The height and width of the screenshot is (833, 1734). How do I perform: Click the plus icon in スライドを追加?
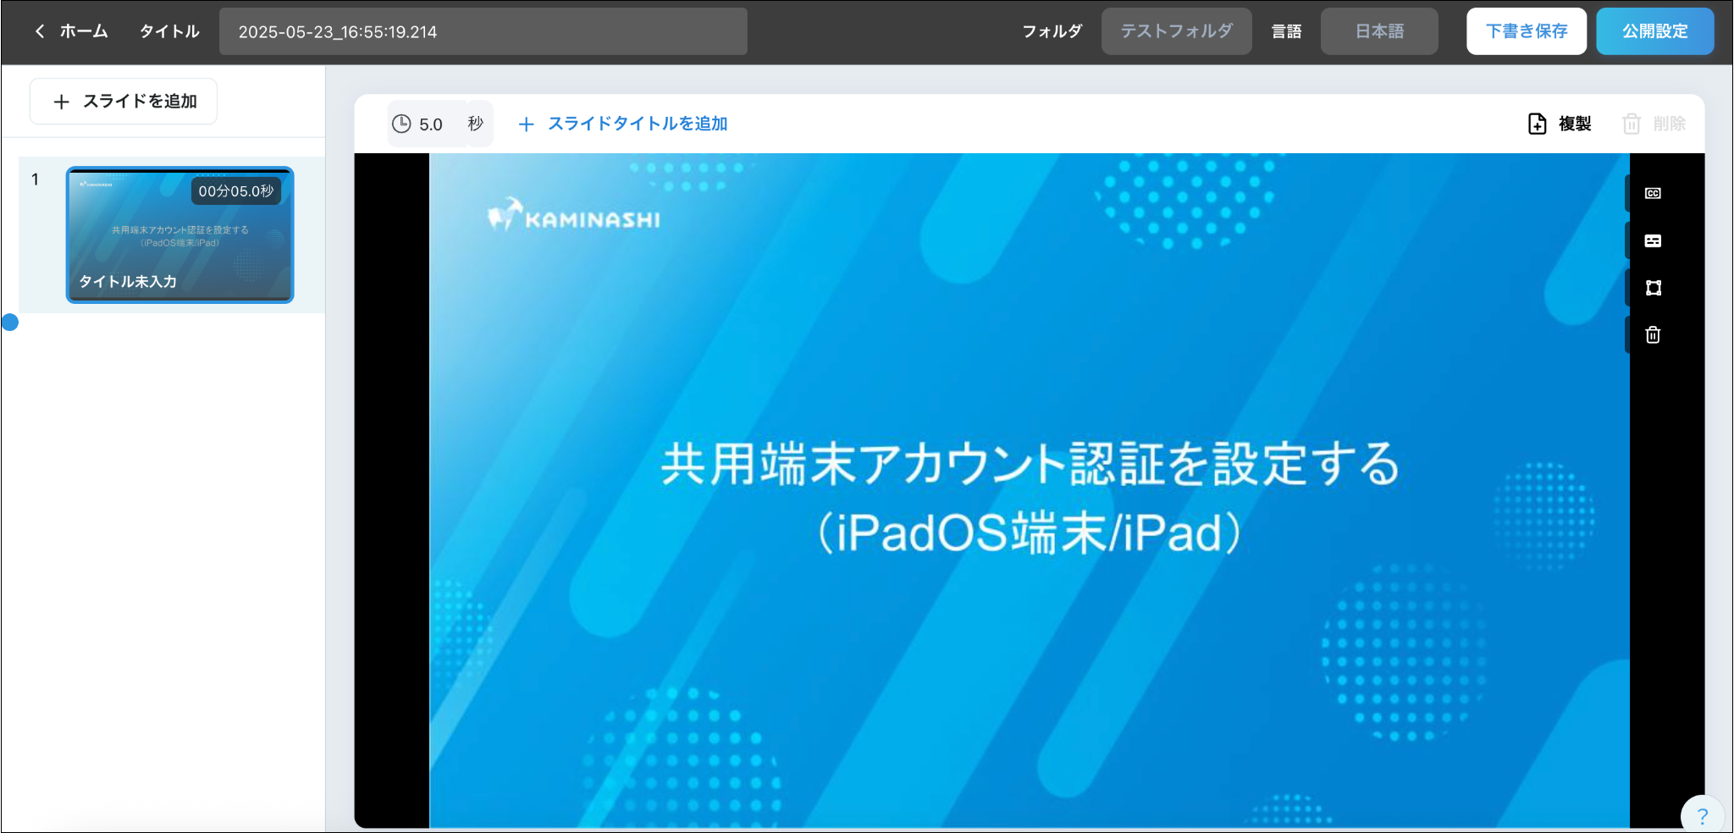[x=61, y=102]
